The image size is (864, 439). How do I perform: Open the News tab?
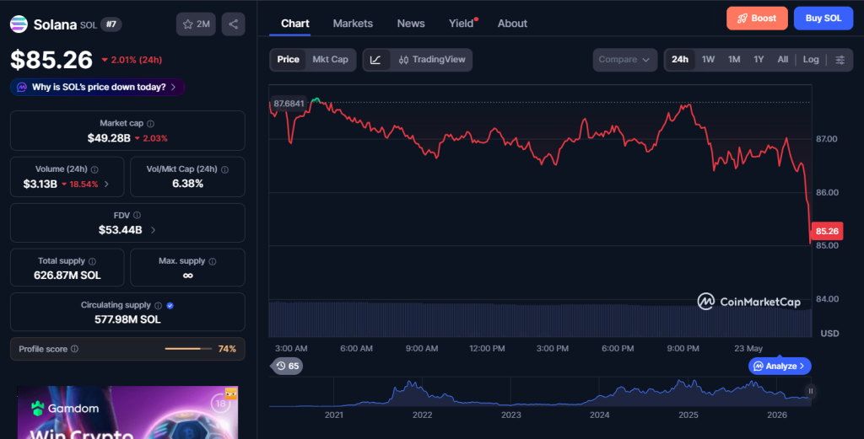coord(411,24)
